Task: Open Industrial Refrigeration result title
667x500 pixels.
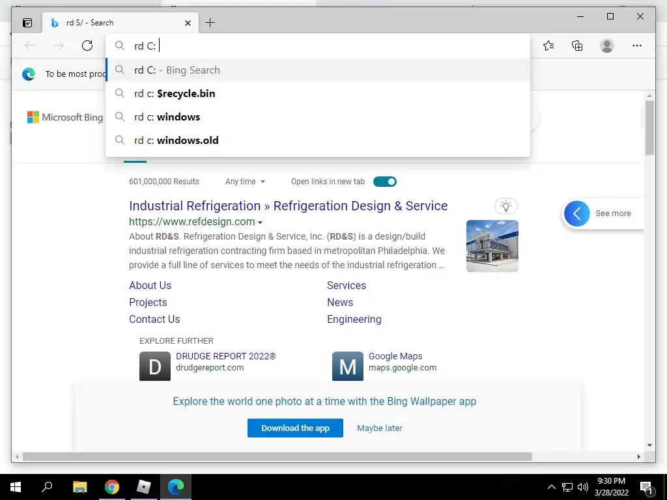Action: click(x=288, y=206)
